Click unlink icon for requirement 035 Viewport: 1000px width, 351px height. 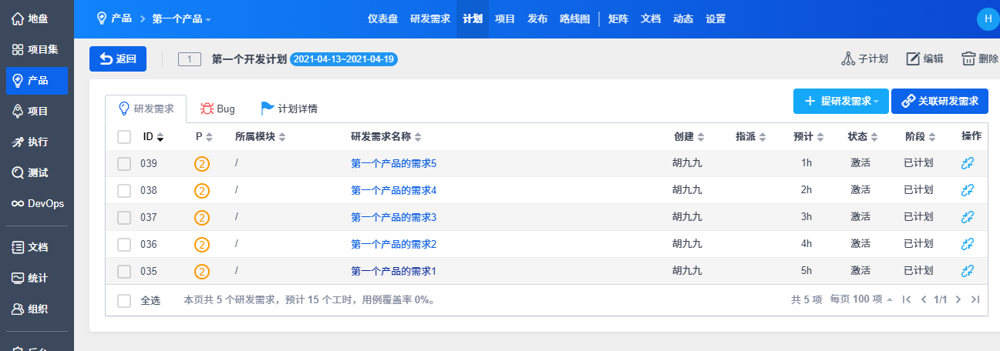(968, 271)
